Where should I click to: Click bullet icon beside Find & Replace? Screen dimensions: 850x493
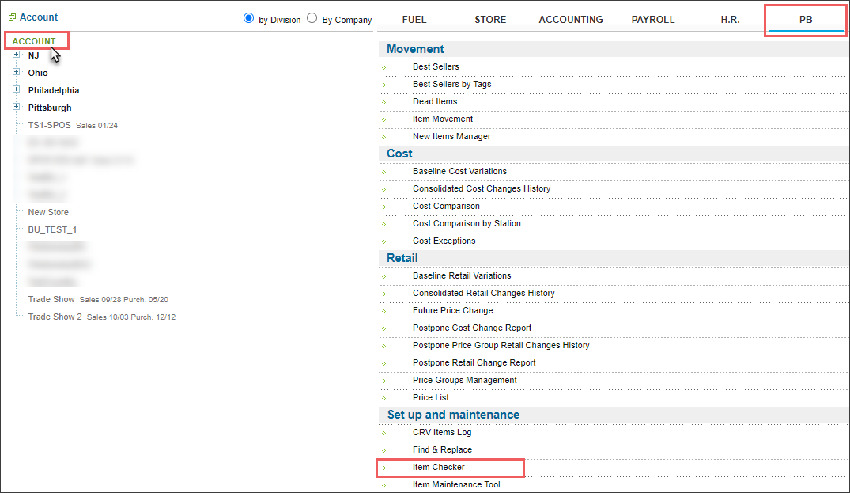pyautogui.click(x=384, y=450)
